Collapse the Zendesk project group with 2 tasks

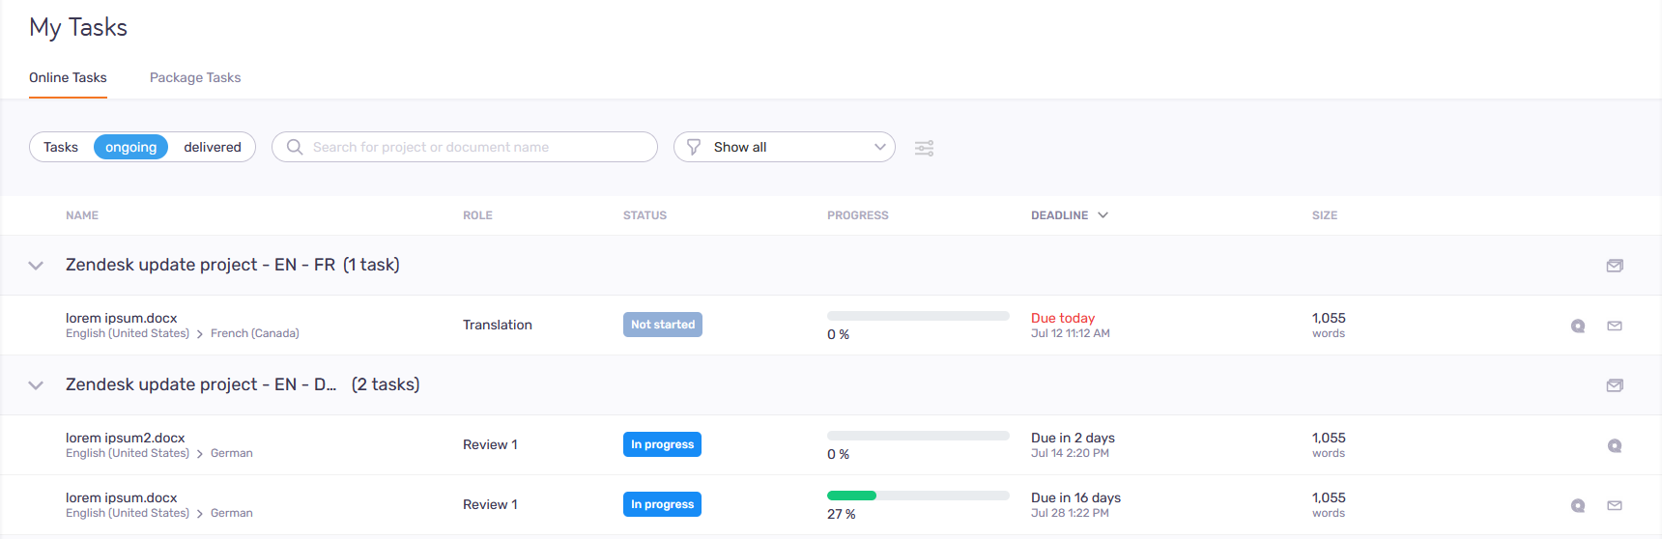36,385
